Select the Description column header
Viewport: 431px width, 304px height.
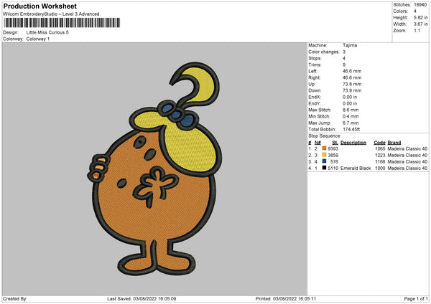click(x=353, y=142)
